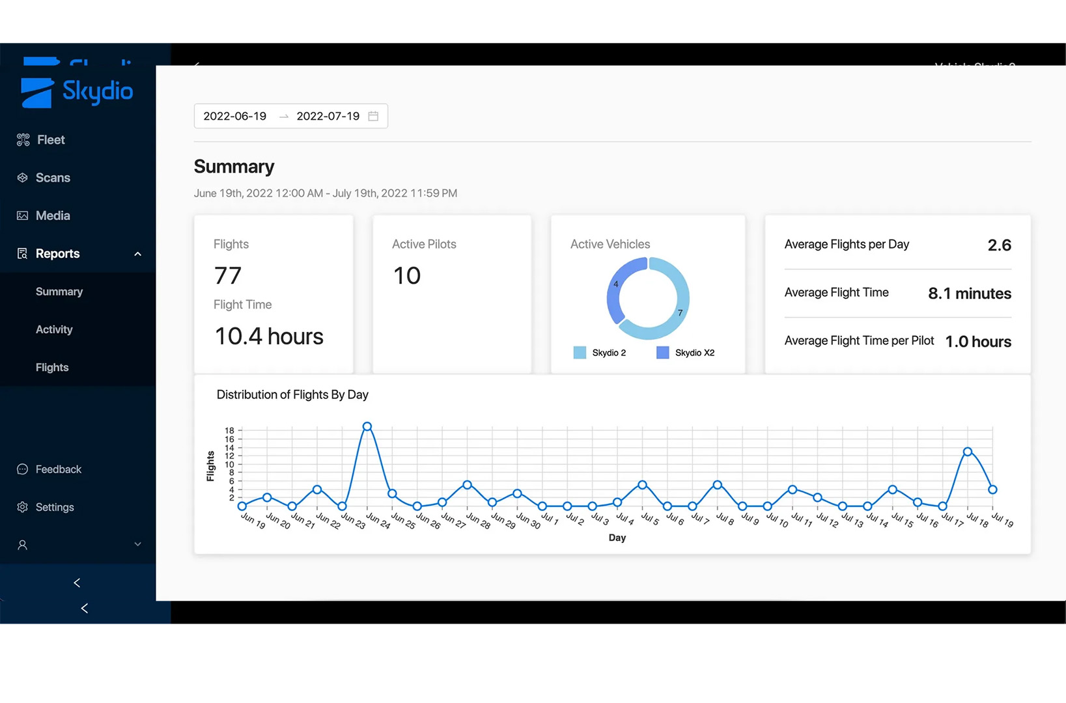Select the Reports icon in the sidebar

tap(23, 253)
